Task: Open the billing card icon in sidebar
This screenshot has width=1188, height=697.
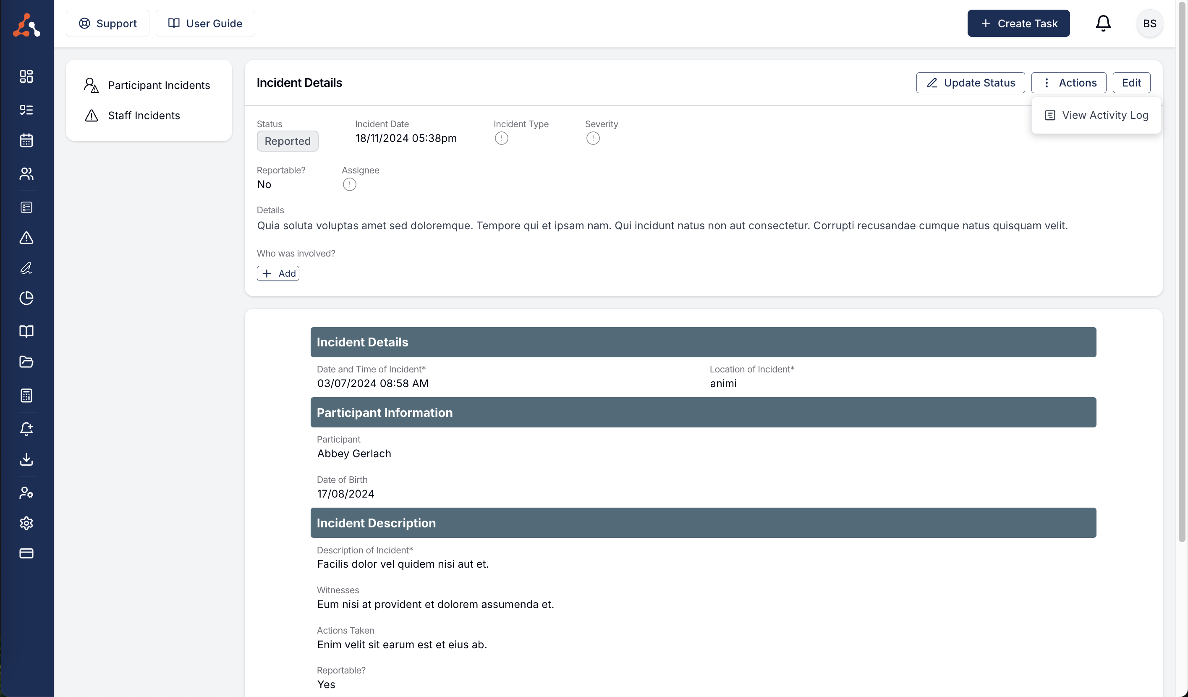Action: 26,553
